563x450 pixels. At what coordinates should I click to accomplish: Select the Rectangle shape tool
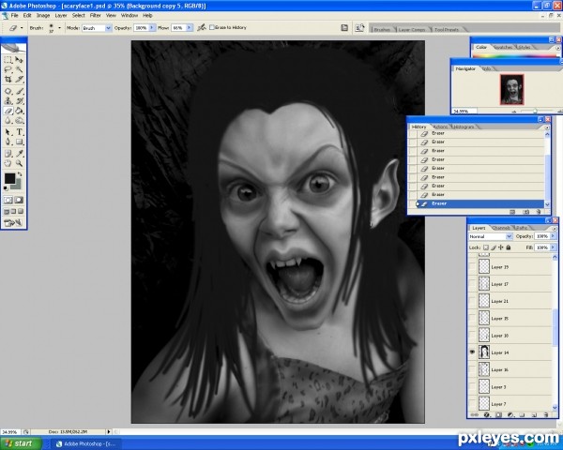[x=19, y=142]
